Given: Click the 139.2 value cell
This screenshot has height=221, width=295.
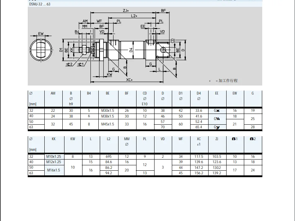Looking at the screenshot, I should click(x=217, y=173).
